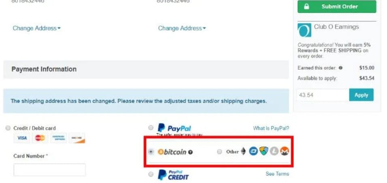Click the Earned this order info icon

340,68
